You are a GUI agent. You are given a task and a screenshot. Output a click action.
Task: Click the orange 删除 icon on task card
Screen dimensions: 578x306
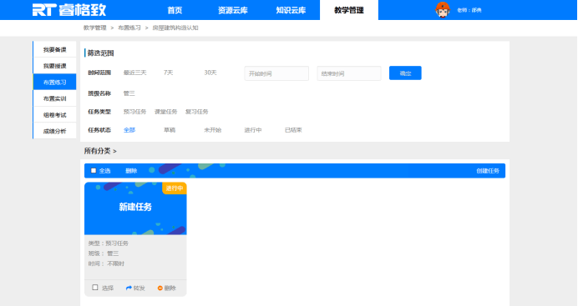(160, 288)
